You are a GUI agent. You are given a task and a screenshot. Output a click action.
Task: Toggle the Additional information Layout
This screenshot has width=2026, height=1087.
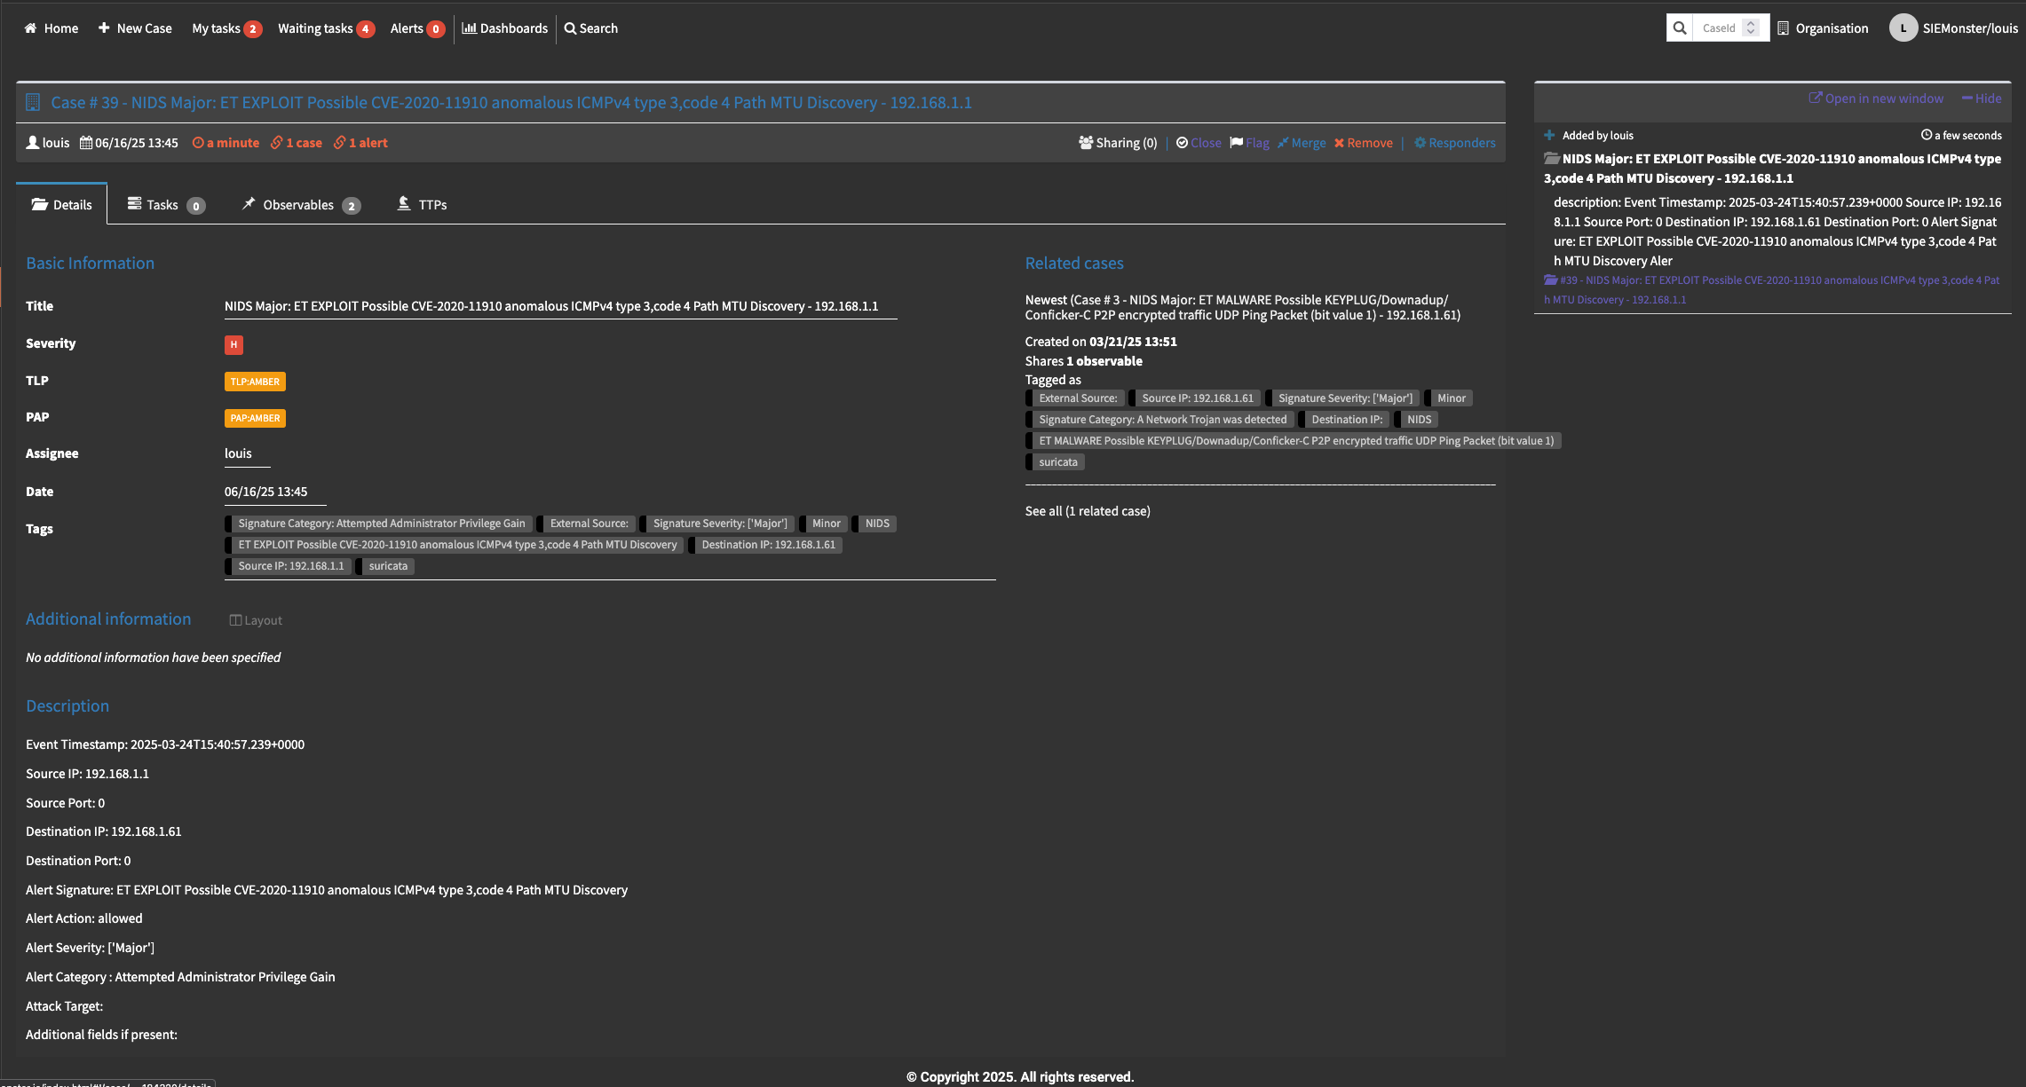(x=256, y=620)
